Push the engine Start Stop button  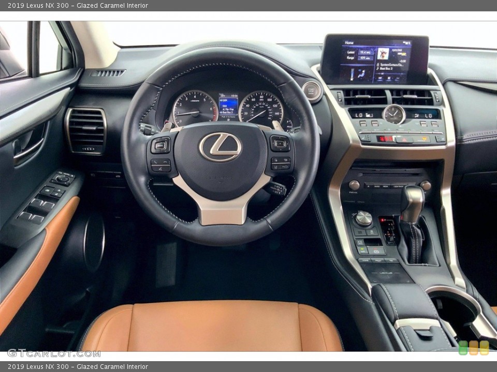tap(311, 91)
